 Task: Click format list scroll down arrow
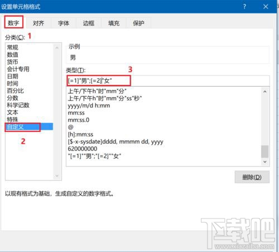click(265, 162)
